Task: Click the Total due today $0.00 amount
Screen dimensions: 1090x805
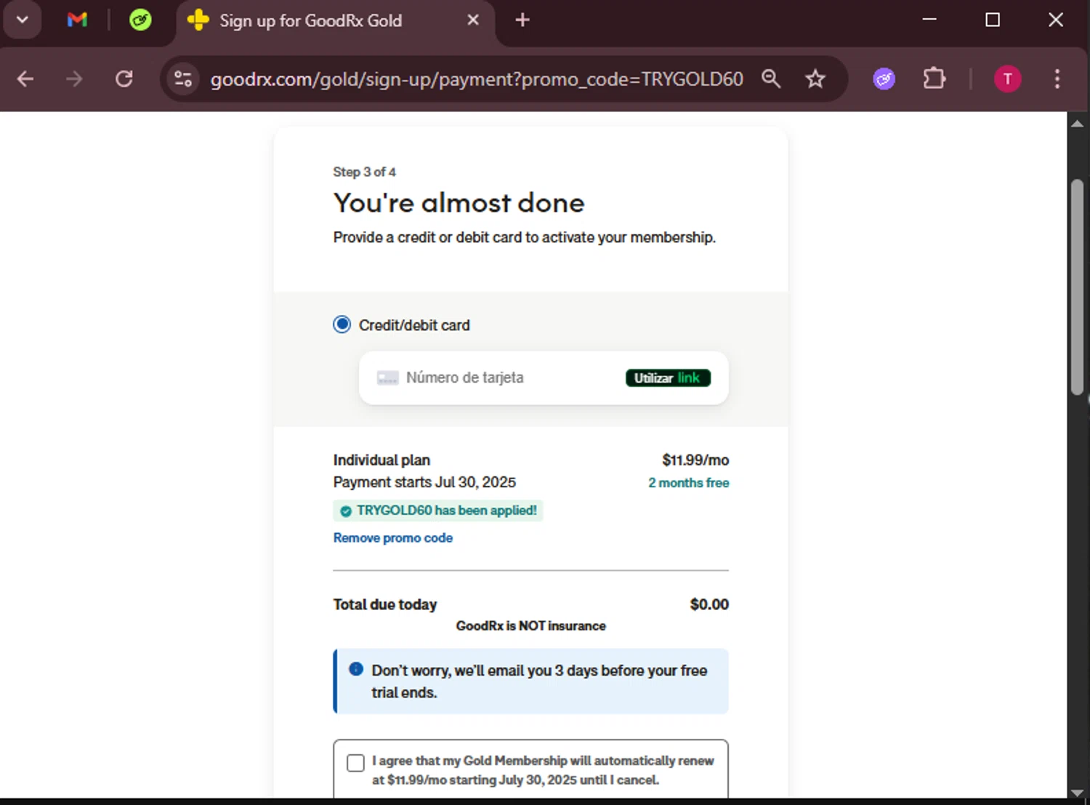Action: (x=709, y=604)
